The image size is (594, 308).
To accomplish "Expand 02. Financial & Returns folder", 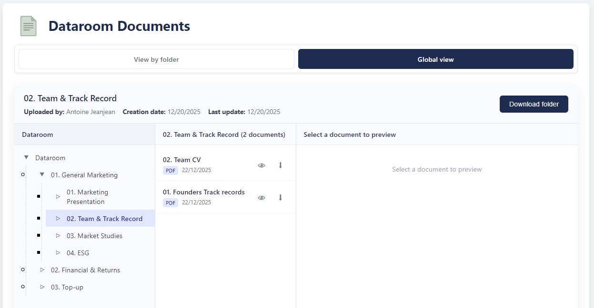I will [42, 270].
